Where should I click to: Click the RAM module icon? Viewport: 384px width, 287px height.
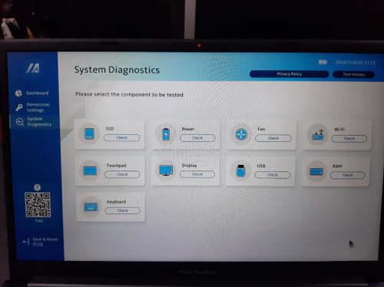tap(316, 172)
